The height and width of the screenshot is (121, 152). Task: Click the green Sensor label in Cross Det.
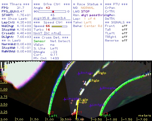40,41
